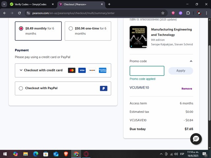Image resolution: width=211 pixels, height=158 pixels.
Task: Open the clock and date flyout
Action: (x=193, y=154)
